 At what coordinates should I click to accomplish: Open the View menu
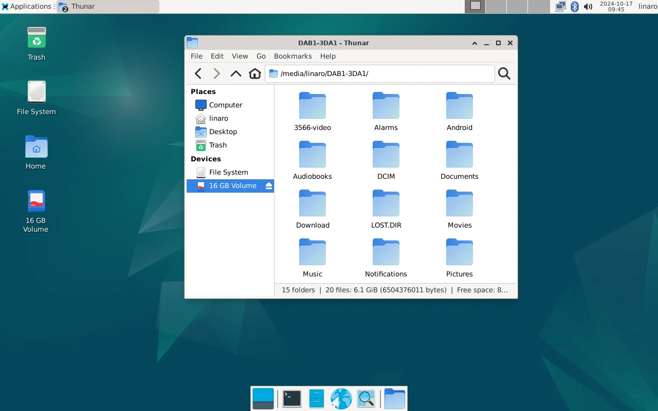click(x=240, y=56)
